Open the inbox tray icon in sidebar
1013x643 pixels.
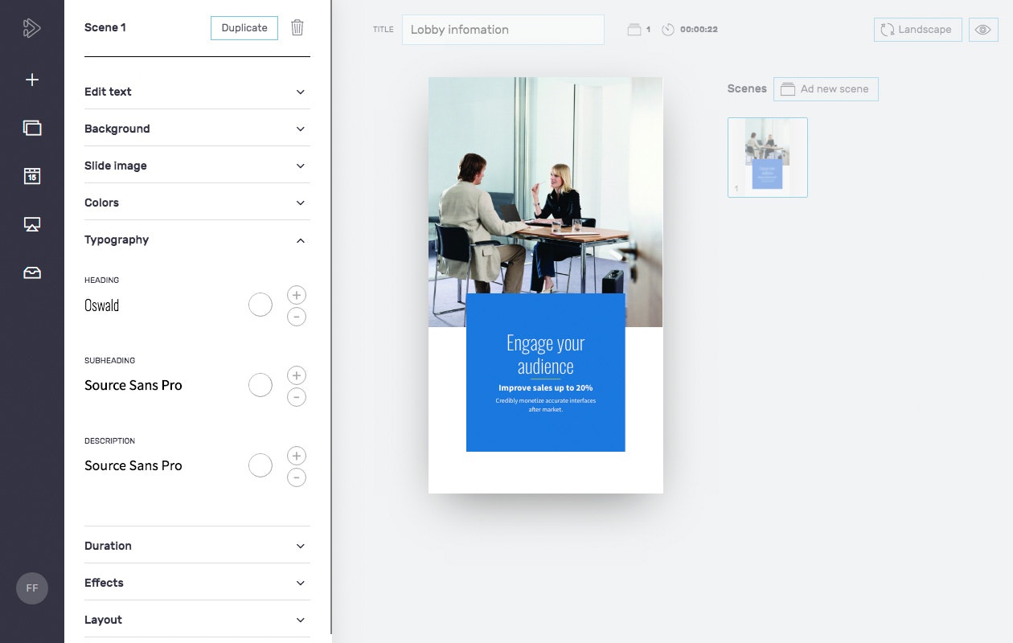pyautogui.click(x=32, y=273)
